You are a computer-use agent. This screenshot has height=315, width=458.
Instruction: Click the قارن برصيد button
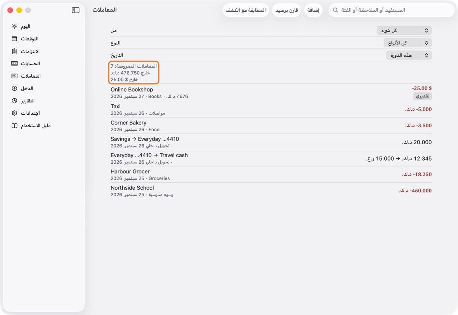point(286,10)
